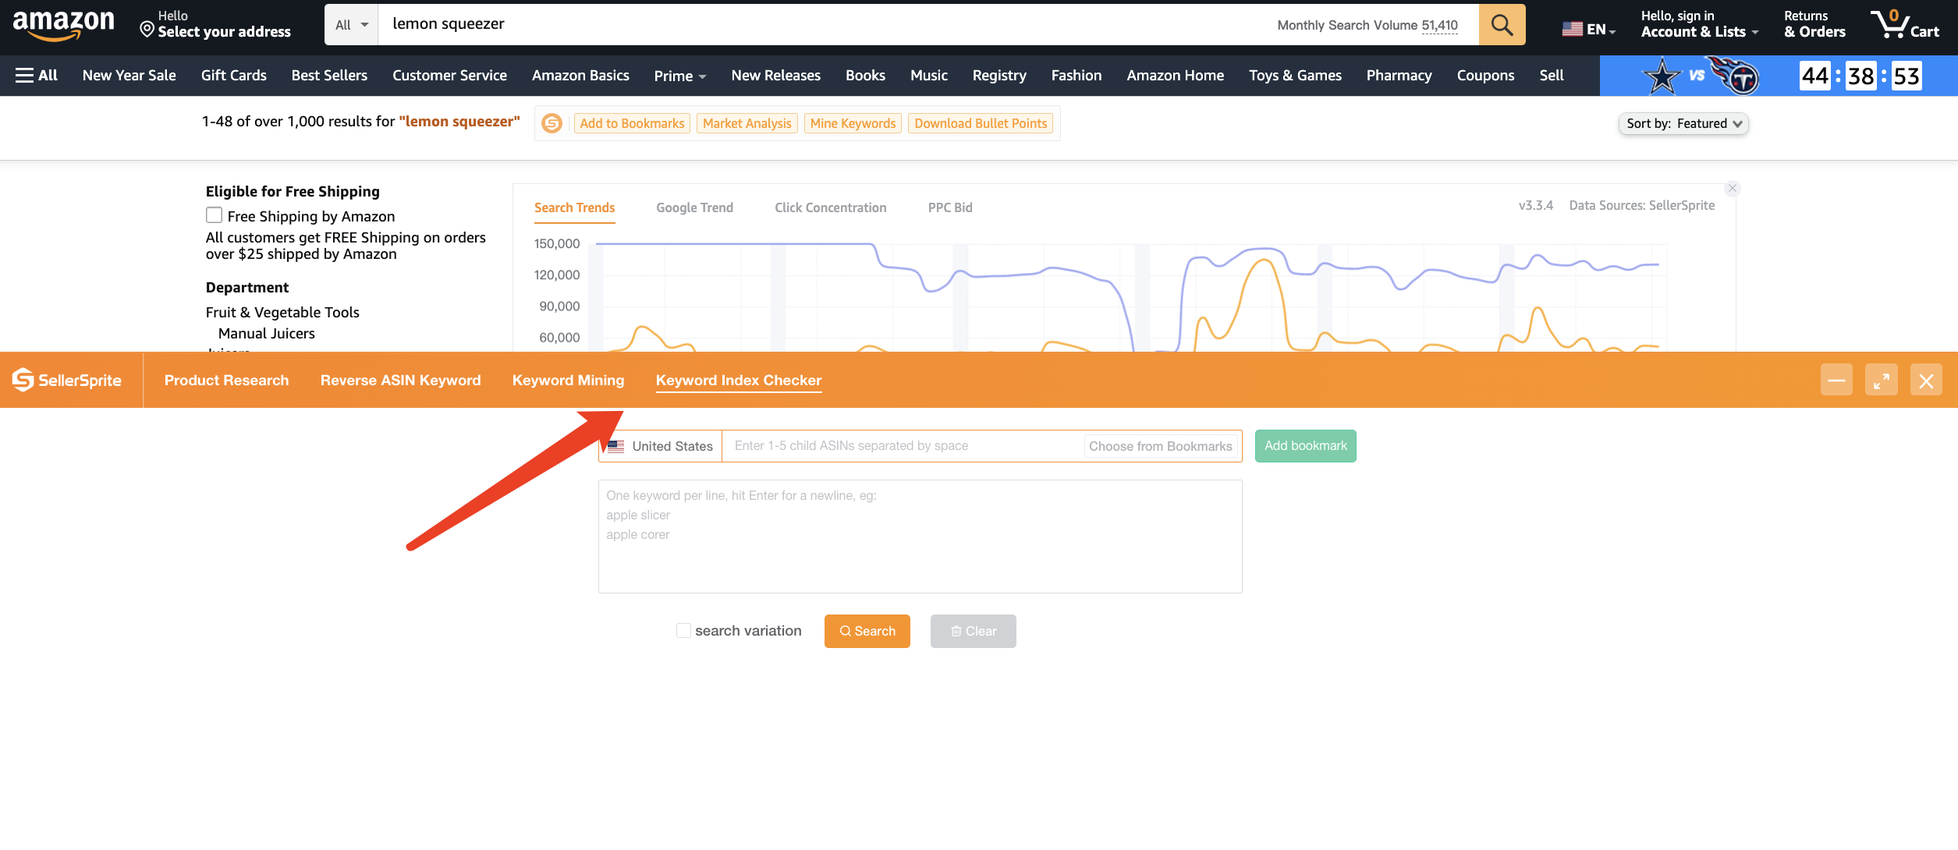Click the Amazon search magnifier button

pos(1502,25)
